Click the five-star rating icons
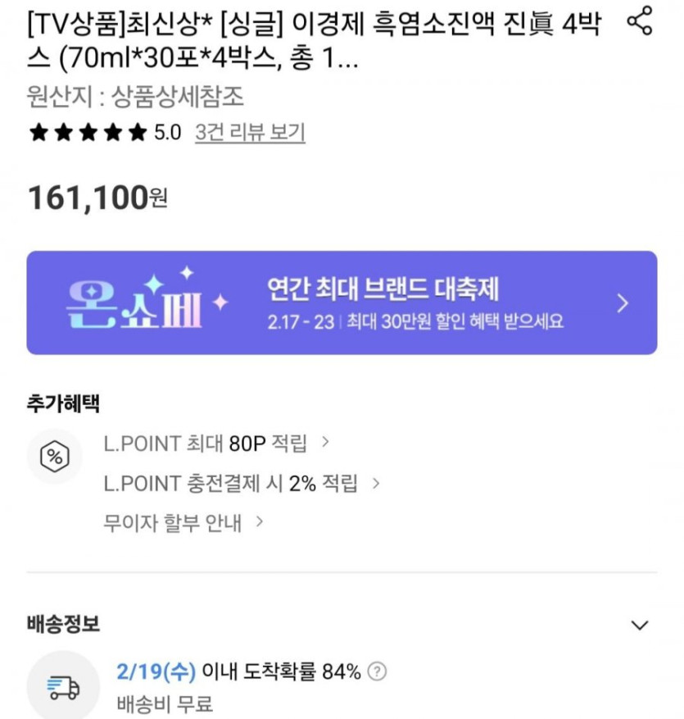 point(88,133)
